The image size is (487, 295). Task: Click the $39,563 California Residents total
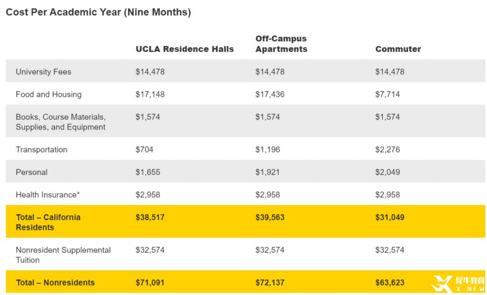click(x=270, y=217)
